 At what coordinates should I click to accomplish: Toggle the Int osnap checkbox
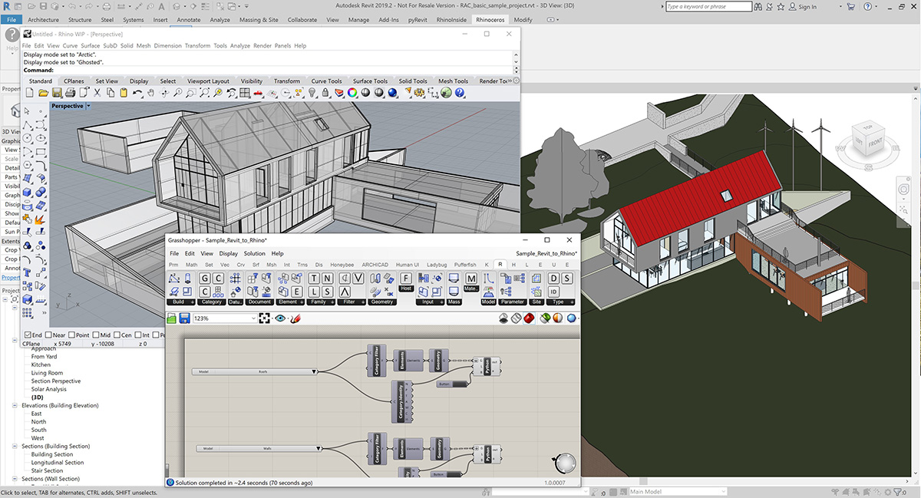point(138,335)
